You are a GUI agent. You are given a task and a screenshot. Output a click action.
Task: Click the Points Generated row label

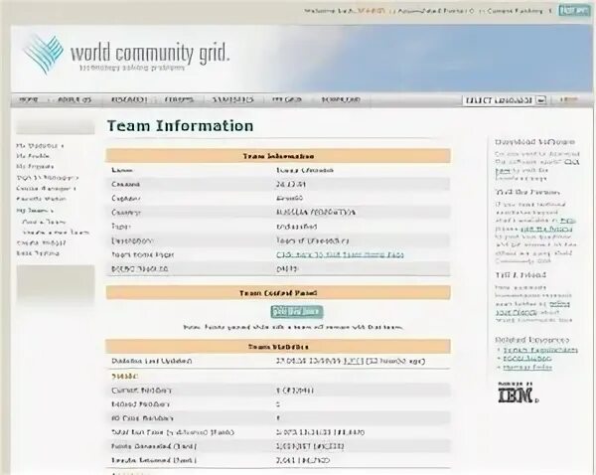(154, 446)
